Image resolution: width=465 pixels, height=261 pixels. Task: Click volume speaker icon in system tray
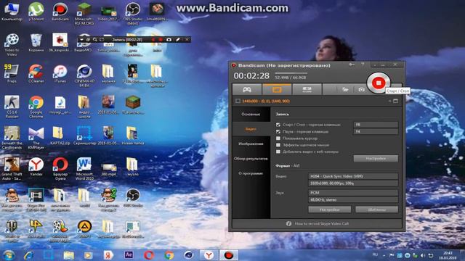tap(423, 255)
